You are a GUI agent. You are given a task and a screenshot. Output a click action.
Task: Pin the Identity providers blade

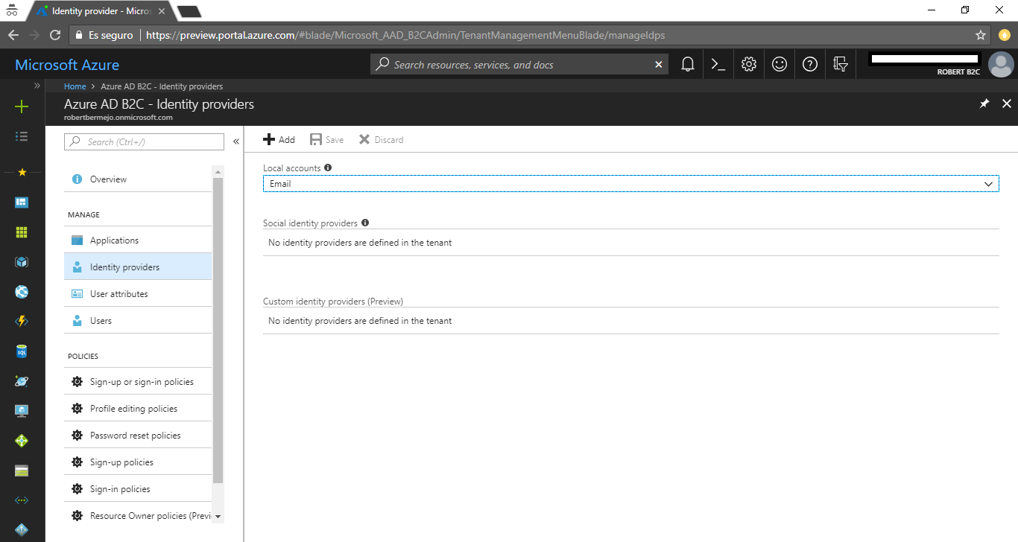click(x=984, y=103)
